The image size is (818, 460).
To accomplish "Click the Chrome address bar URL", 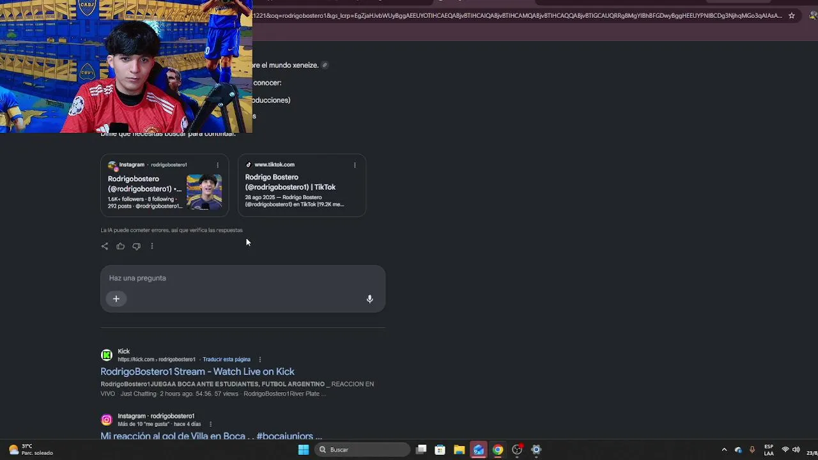I will 518,16.
